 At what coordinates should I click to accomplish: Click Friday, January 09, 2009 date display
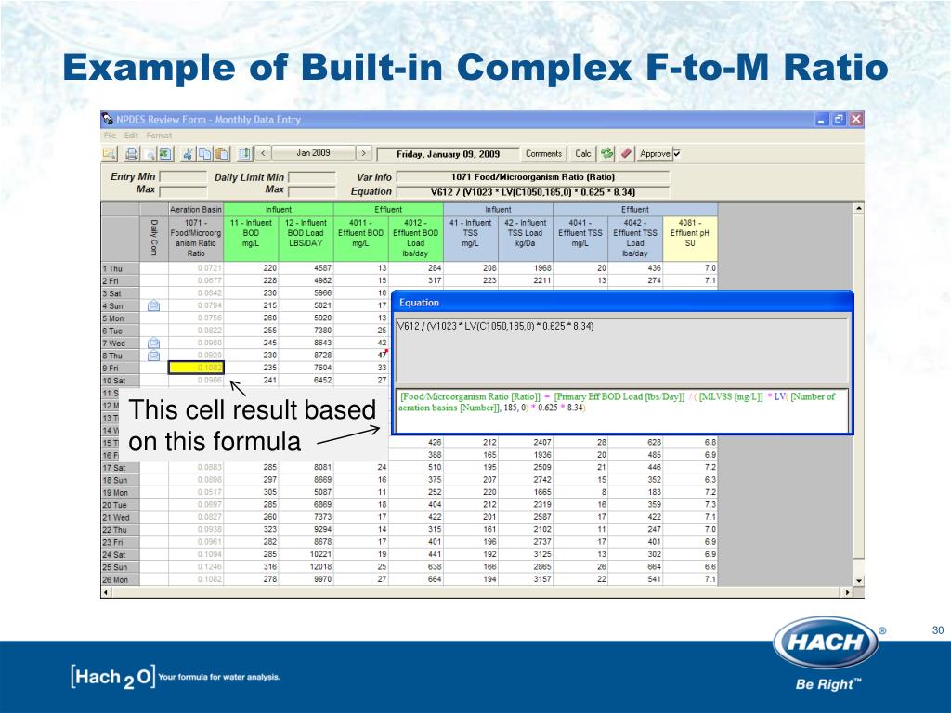(448, 154)
